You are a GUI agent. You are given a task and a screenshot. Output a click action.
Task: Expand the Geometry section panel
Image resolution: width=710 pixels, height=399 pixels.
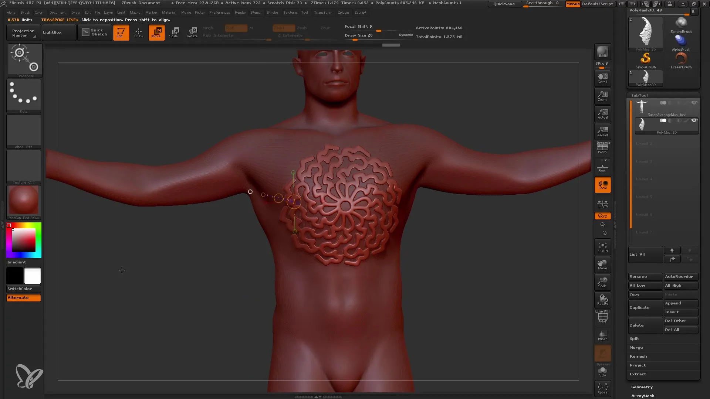[642, 386]
